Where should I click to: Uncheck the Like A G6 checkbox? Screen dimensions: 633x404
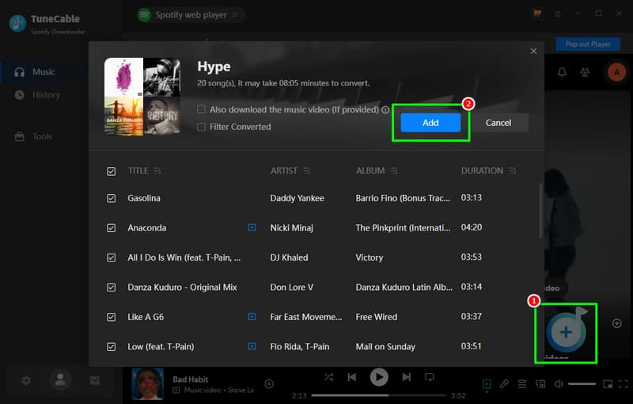(x=111, y=317)
